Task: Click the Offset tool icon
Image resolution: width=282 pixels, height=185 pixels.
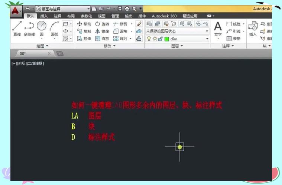Action: (x=139, y=38)
